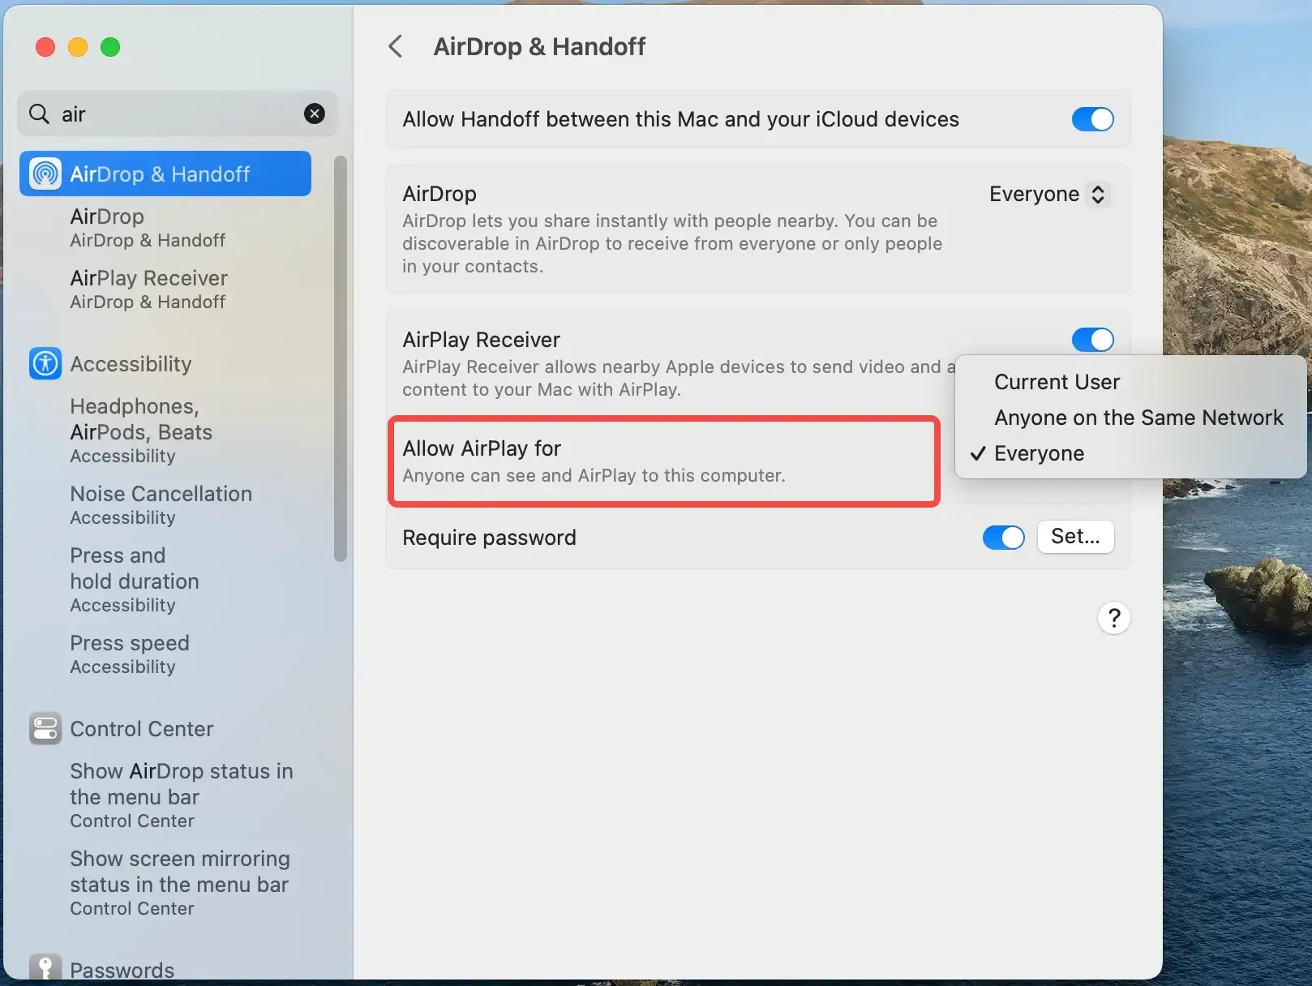
Task: Open Show AirDrop status in menu bar
Action: click(x=182, y=795)
